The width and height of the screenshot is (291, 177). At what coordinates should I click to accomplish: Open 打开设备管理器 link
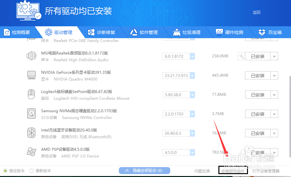266,171
